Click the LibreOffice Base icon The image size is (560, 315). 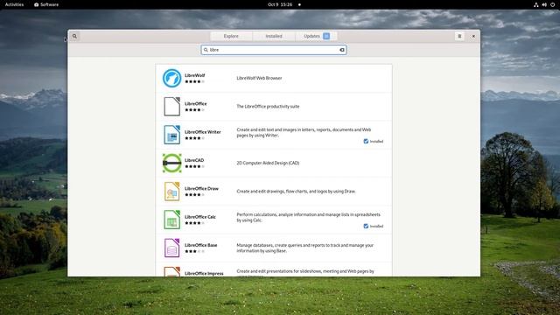171,248
